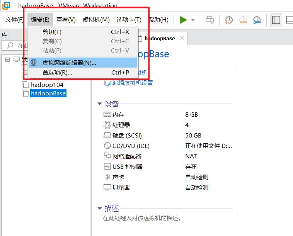Click the edit VM settings wrench icon
The width and height of the screenshot is (293, 236).
coord(107,83)
